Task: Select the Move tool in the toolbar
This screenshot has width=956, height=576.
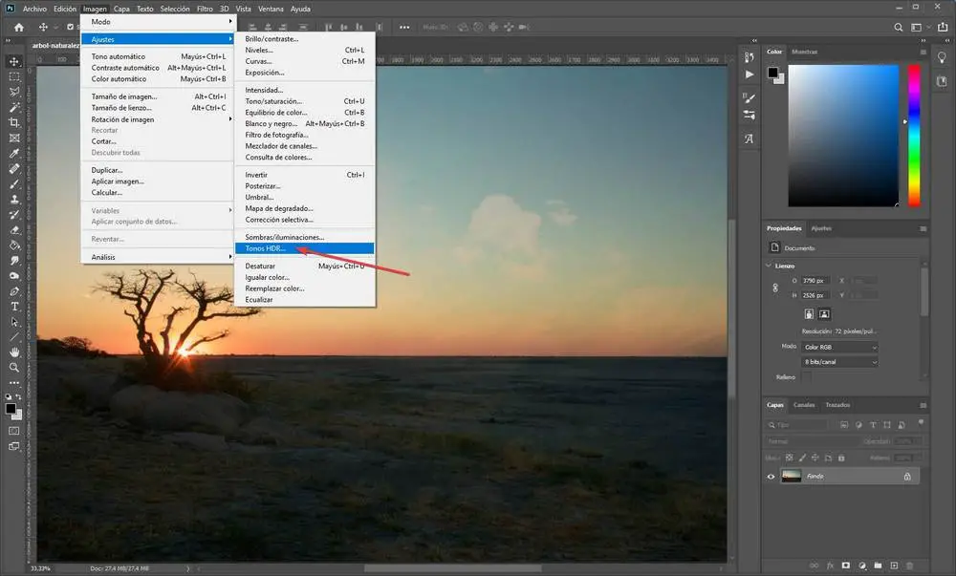Action: 14,61
